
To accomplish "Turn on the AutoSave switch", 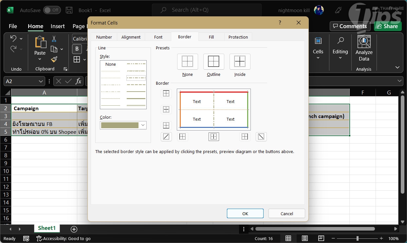I will click(52, 10).
